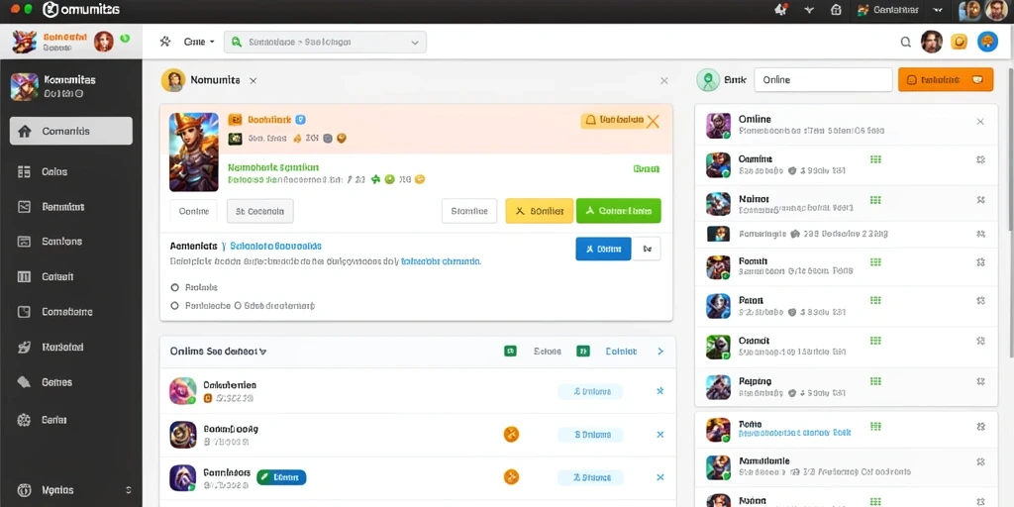Click the green pin icon next to Bank
Viewport: 1014px width, 507px height.
coord(708,80)
